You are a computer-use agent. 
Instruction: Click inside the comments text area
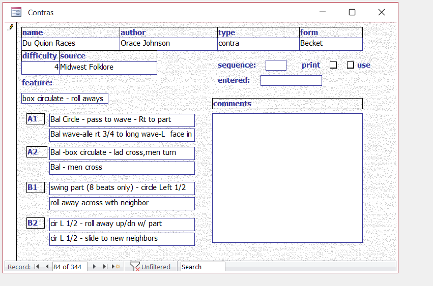click(287, 178)
